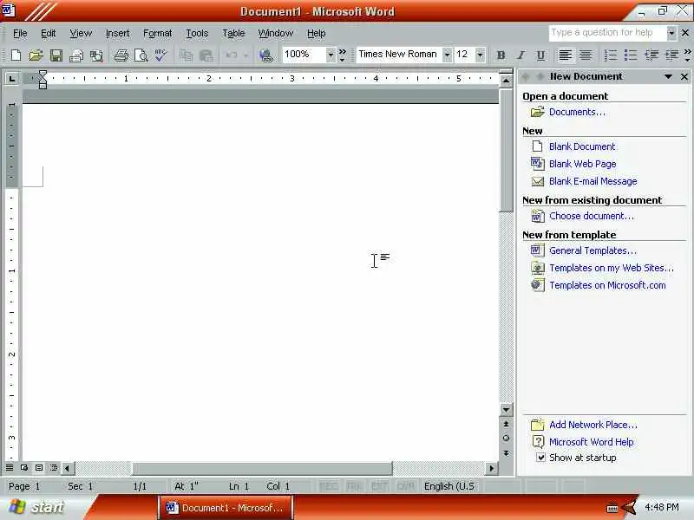Click the Undo toolbar icon
Viewport: 694px width, 520px height.
[232, 55]
